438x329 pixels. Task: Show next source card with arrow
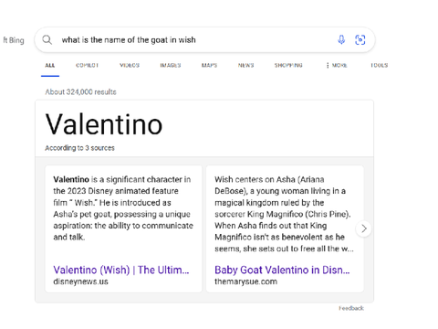coord(364,228)
